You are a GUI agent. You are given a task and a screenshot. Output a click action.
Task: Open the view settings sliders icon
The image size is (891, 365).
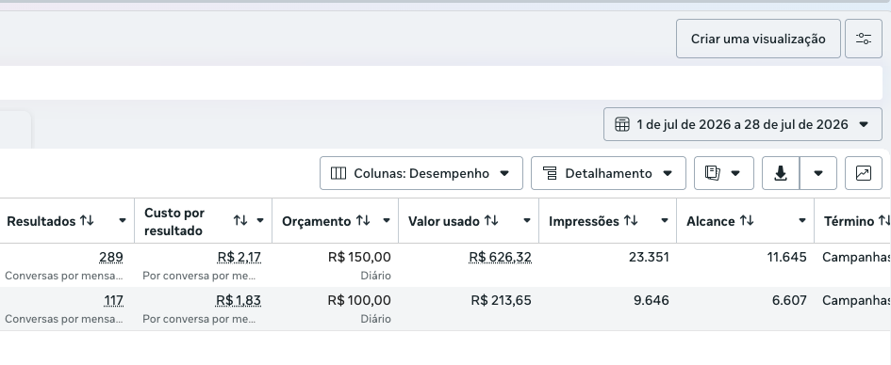point(863,39)
